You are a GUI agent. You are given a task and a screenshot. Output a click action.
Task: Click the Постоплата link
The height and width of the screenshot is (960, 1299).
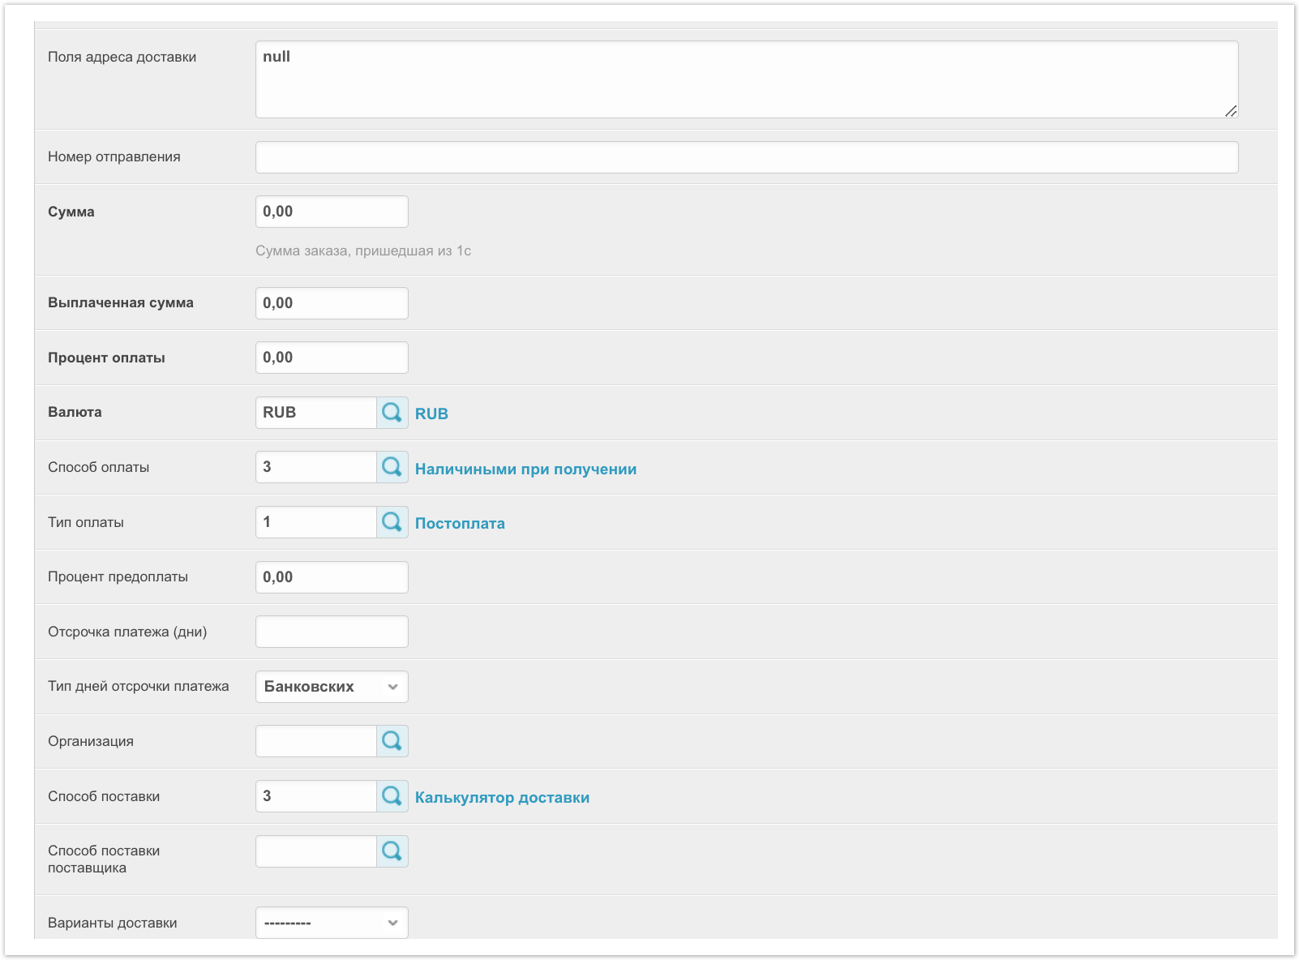point(460,524)
